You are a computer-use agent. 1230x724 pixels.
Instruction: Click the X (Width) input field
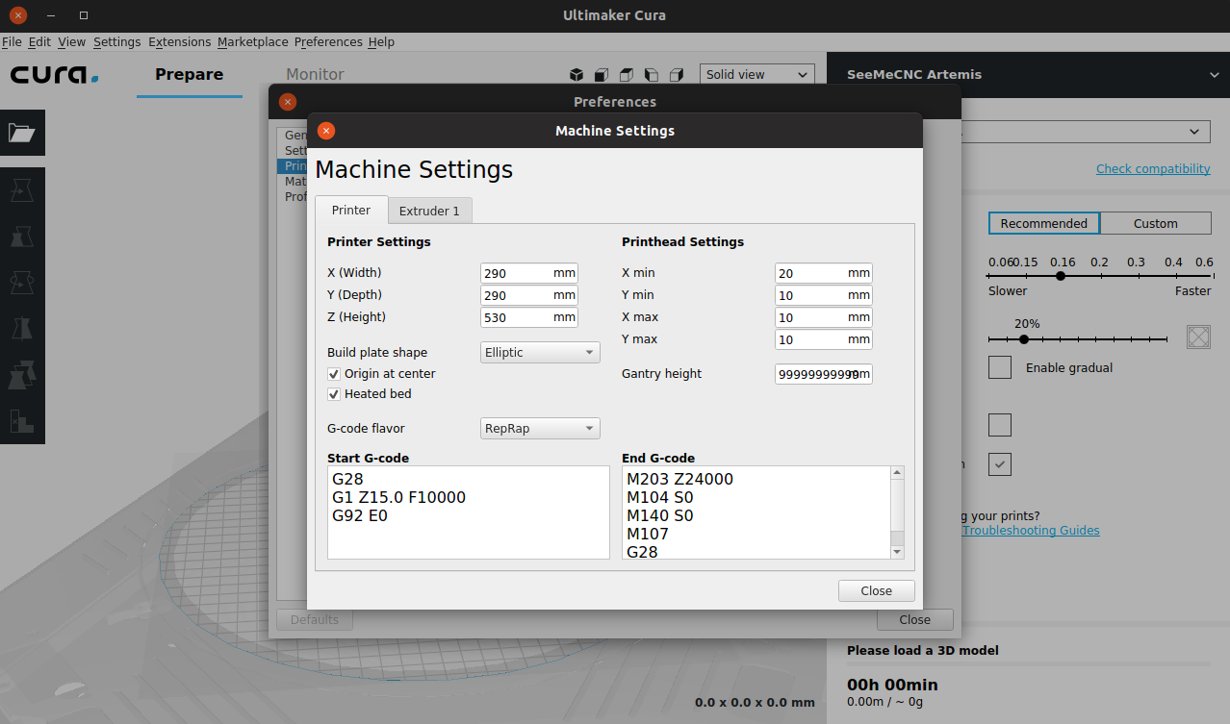tap(528, 273)
